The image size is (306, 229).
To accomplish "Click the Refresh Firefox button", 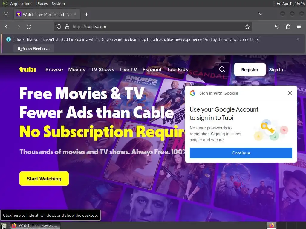I will pos(33,49).
